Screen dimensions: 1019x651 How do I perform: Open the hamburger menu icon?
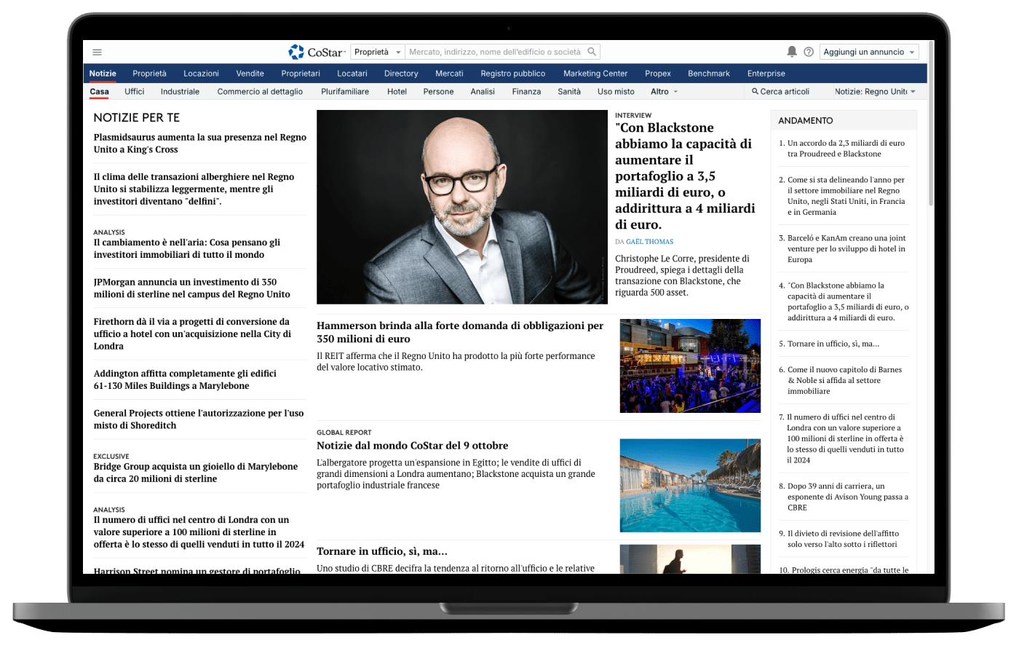98,52
